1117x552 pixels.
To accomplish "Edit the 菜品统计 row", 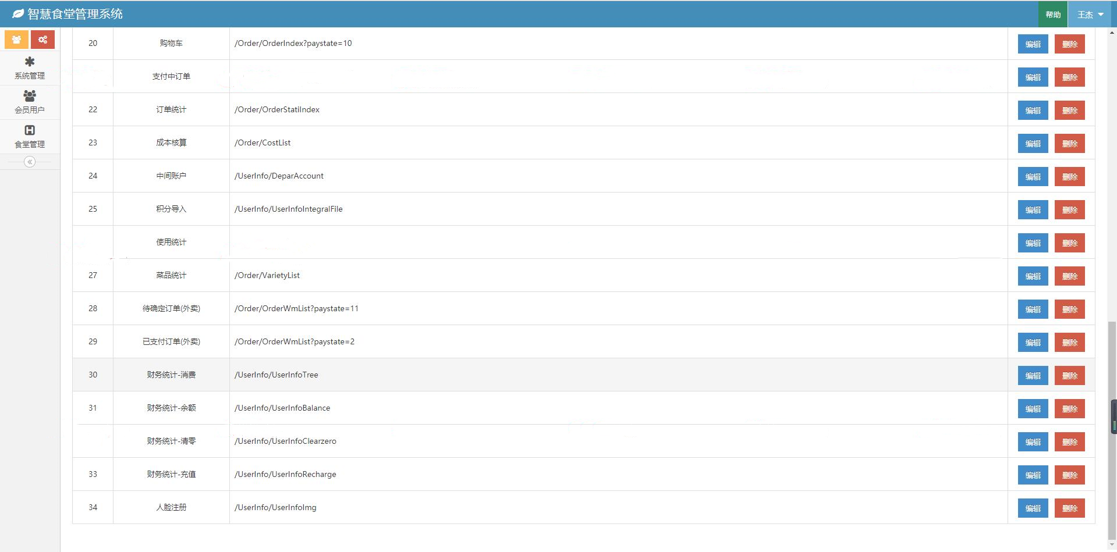I will tap(1033, 276).
